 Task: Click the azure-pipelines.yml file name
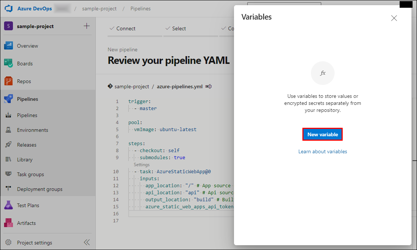tap(180, 87)
